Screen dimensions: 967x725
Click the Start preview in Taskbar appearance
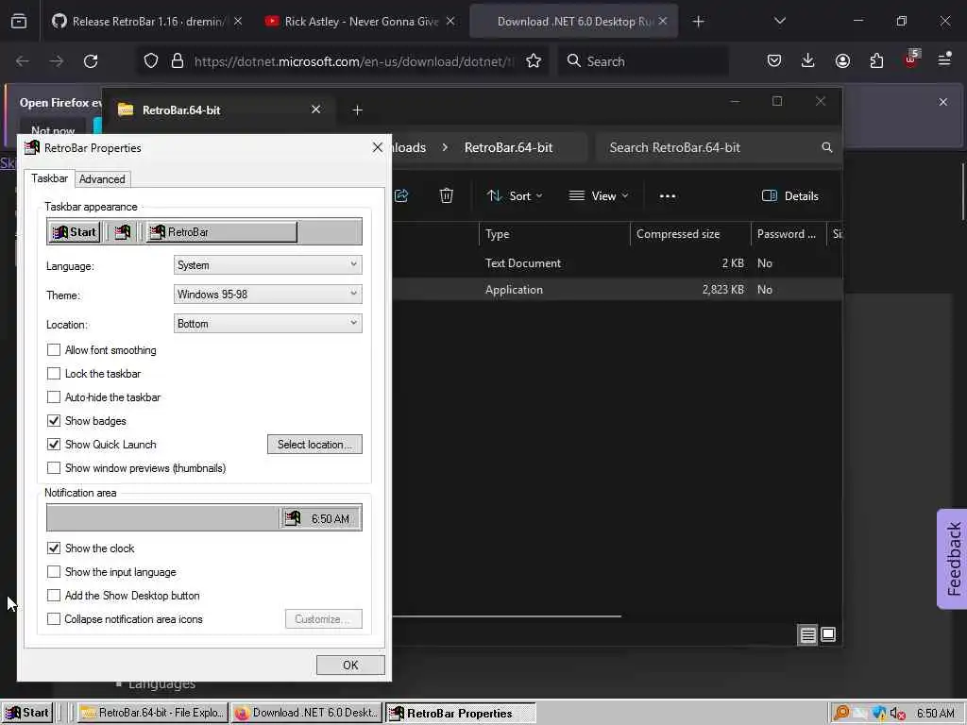75,232
